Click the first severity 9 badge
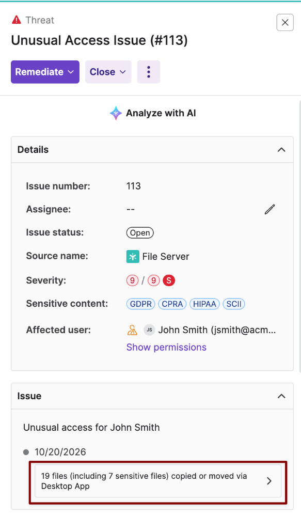This screenshot has width=301, height=516. tap(132, 280)
